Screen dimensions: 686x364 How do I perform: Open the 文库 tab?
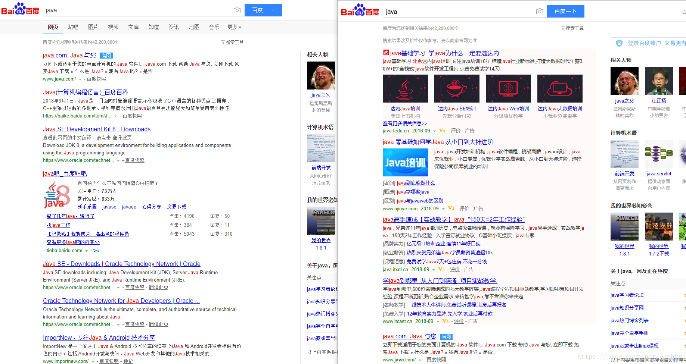[x=133, y=27]
